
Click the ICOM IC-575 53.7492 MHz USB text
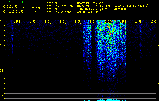[x=101, y=9]
